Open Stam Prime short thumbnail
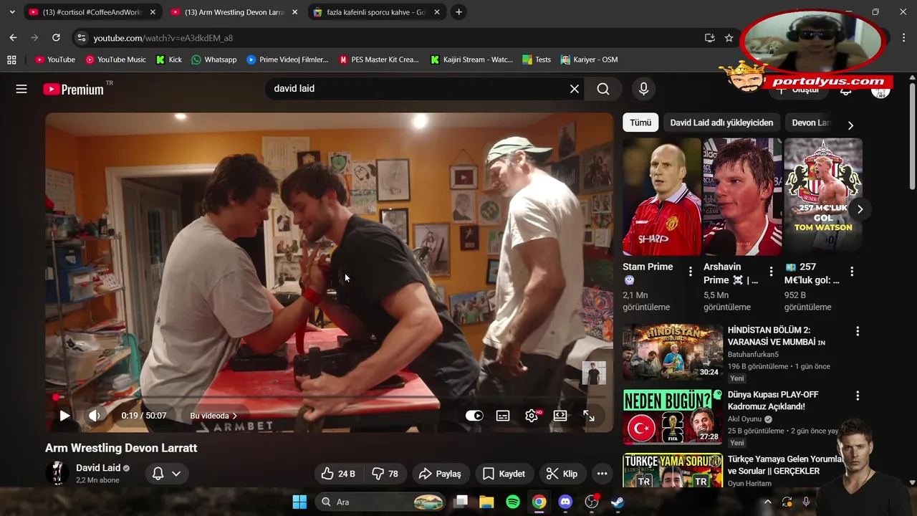 (x=662, y=196)
